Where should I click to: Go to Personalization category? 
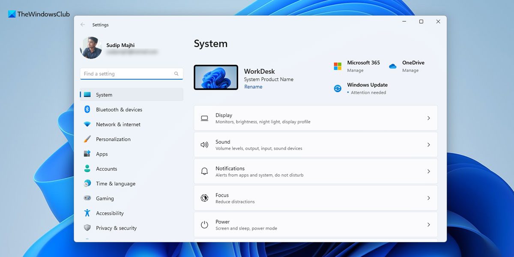pos(131,139)
